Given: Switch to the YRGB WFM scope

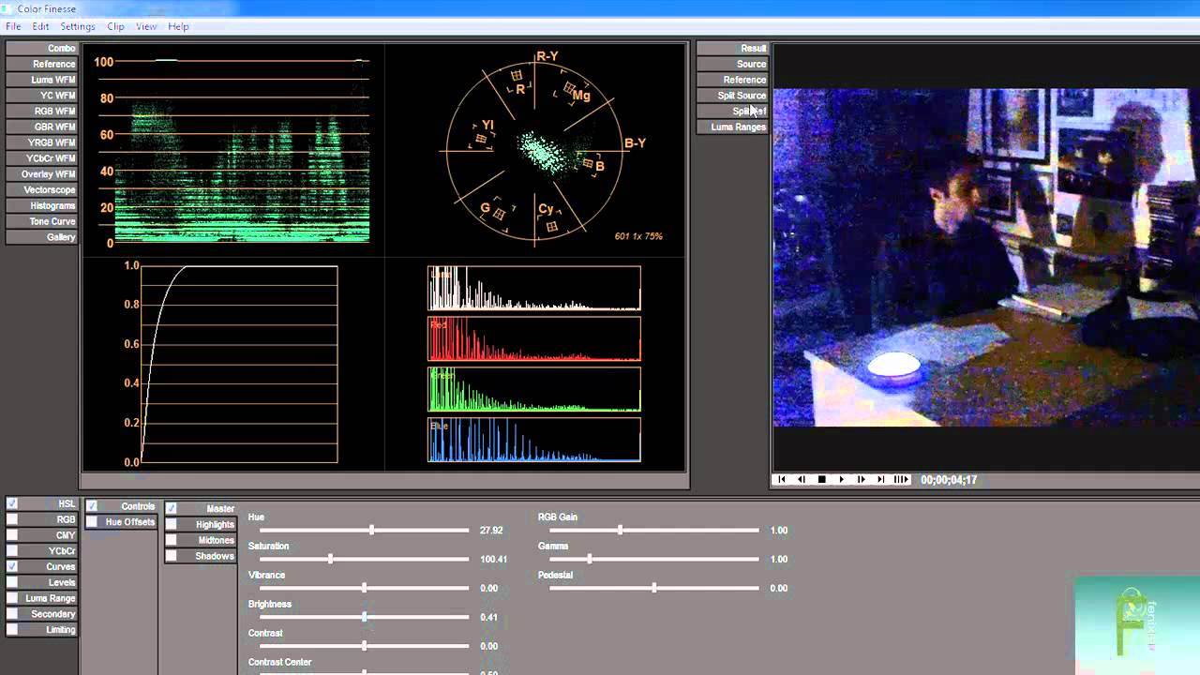Looking at the screenshot, I should [41, 142].
